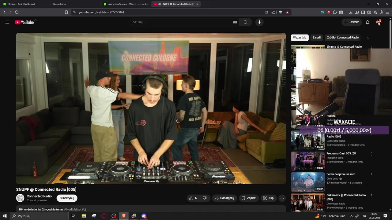The width and height of the screenshot is (392, 220).
Task: Reload the current page
Action: point(17,12)
